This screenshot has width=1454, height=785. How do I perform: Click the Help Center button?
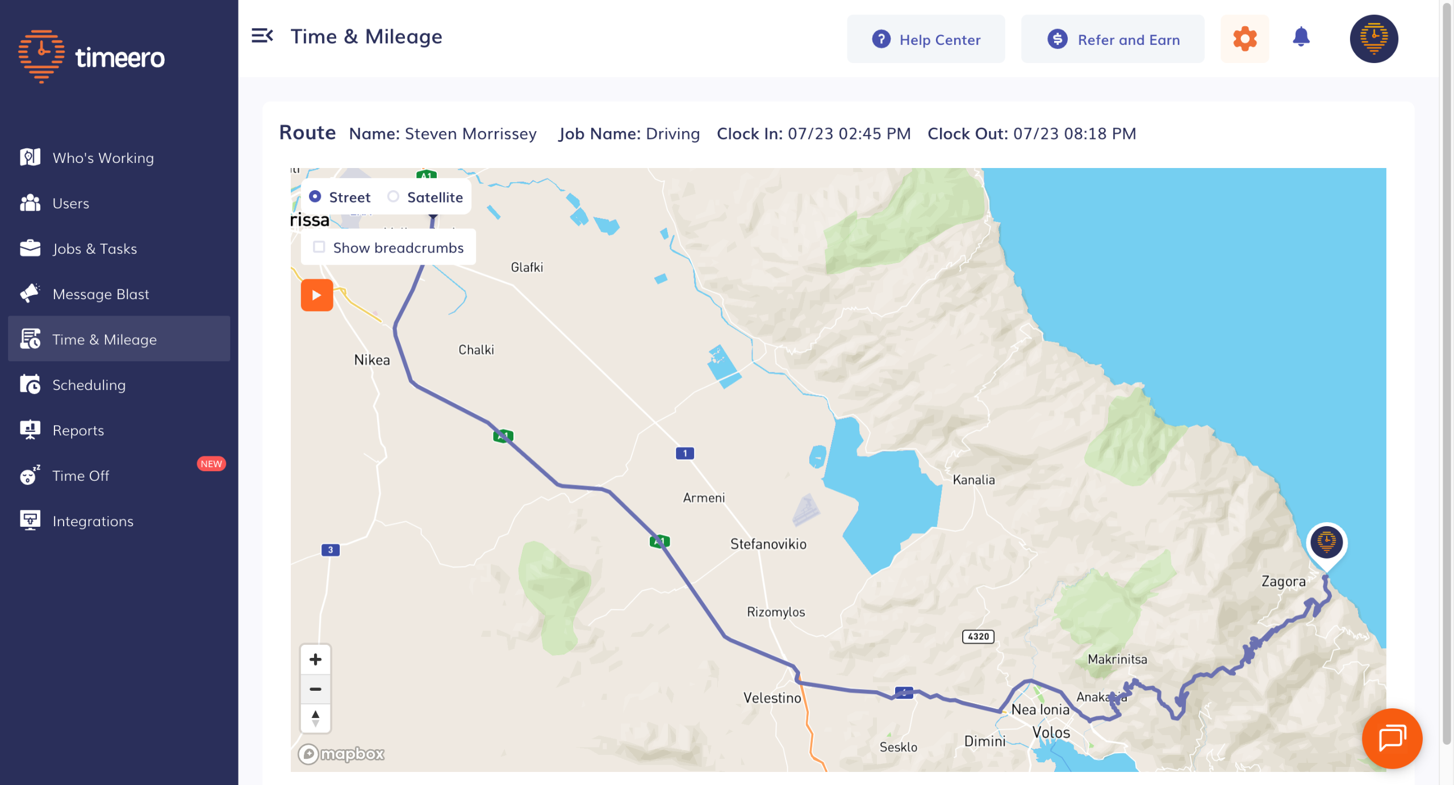click(926, 39)
